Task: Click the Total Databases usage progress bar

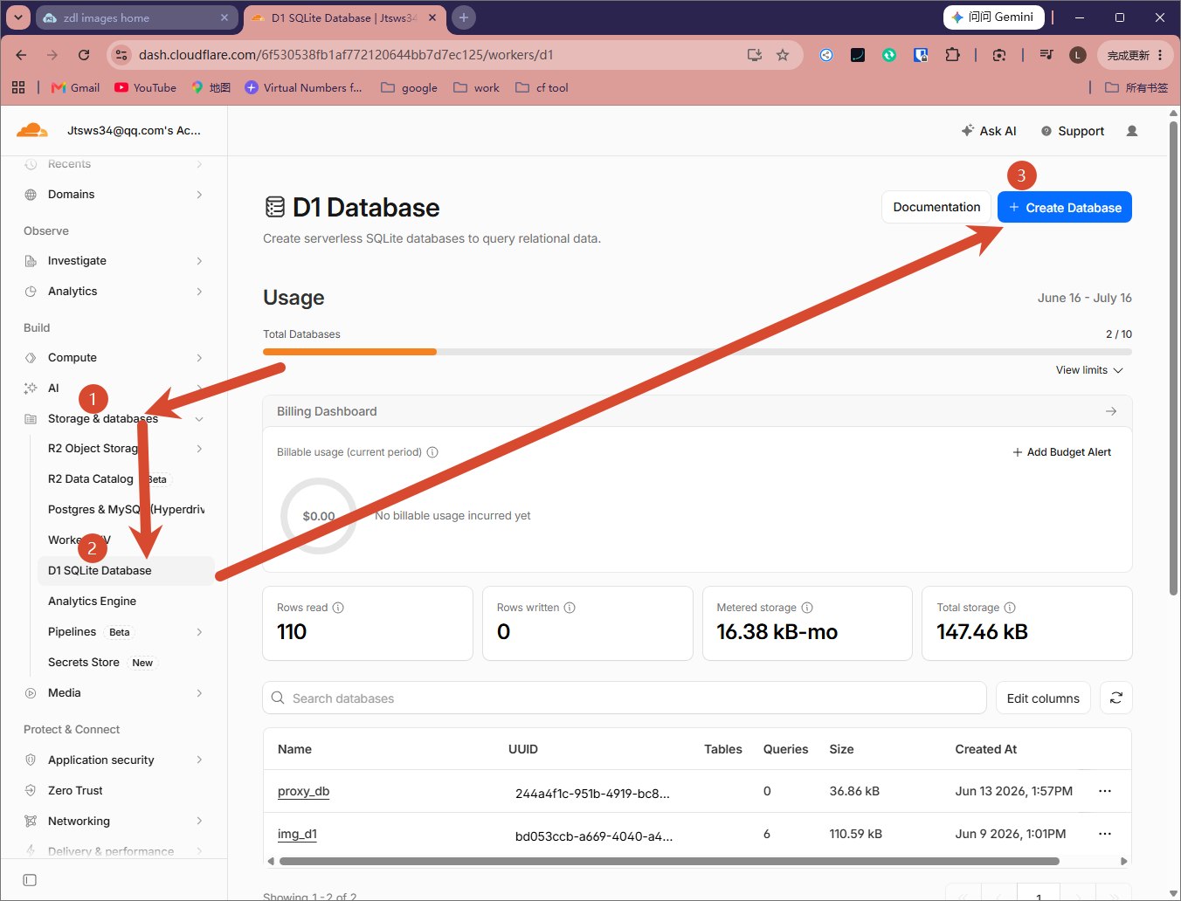Action: click(697, 352)
